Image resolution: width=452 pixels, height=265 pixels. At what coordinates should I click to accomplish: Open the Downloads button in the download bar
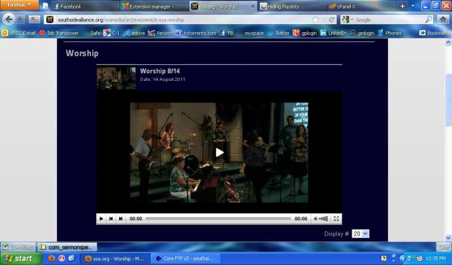coord(19,247)
